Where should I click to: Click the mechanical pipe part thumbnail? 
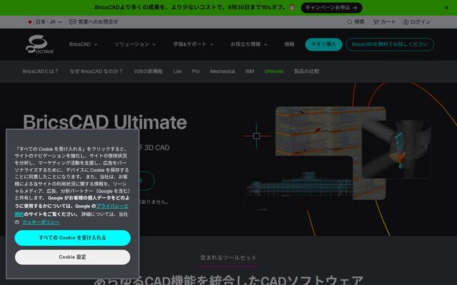(396, 149)
